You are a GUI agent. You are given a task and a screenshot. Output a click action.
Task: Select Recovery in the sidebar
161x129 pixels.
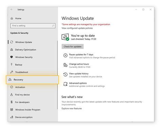coord(32,80)
